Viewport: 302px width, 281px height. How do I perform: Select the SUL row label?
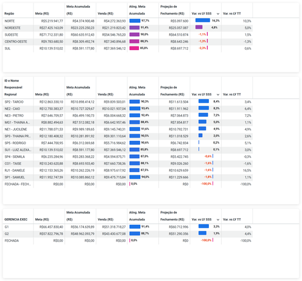[7, 48]
